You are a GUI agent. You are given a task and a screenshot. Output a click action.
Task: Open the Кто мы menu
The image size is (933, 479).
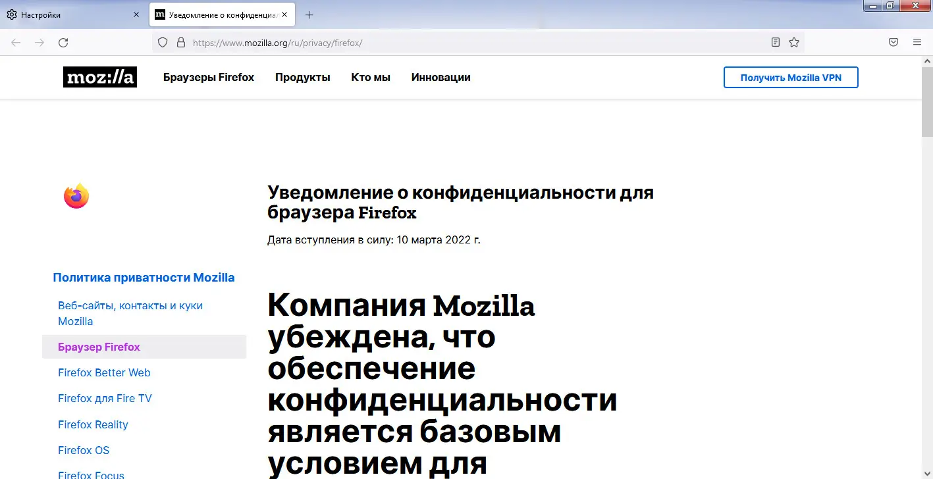[x=371, y=78]
